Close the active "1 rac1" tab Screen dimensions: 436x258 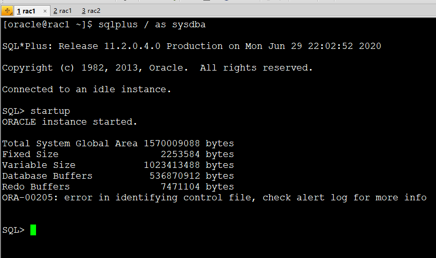[x=44, y=11]
